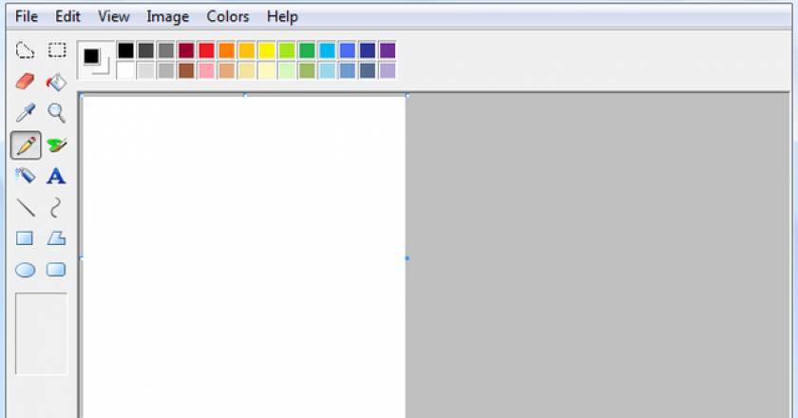Screen dimensions: 798x418
Task: Choose the yellow color swatch
Action: [267, 50]
